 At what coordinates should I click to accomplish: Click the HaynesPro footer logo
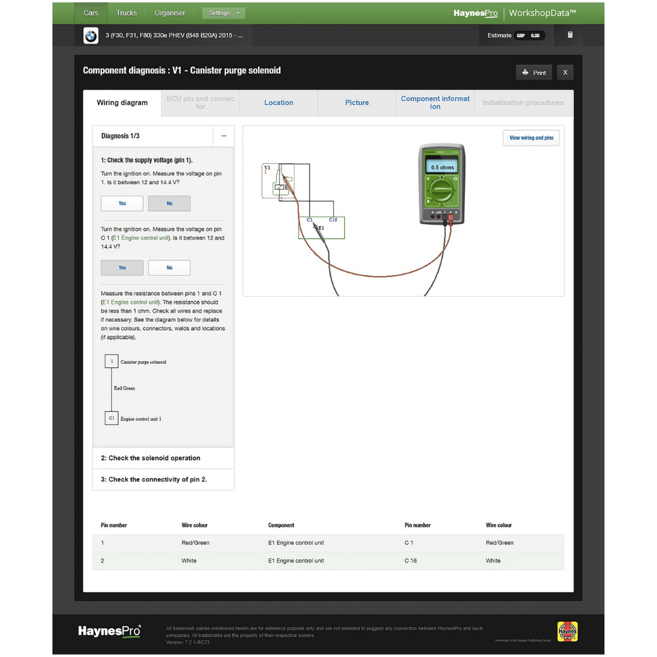click(x=109, y=631)
